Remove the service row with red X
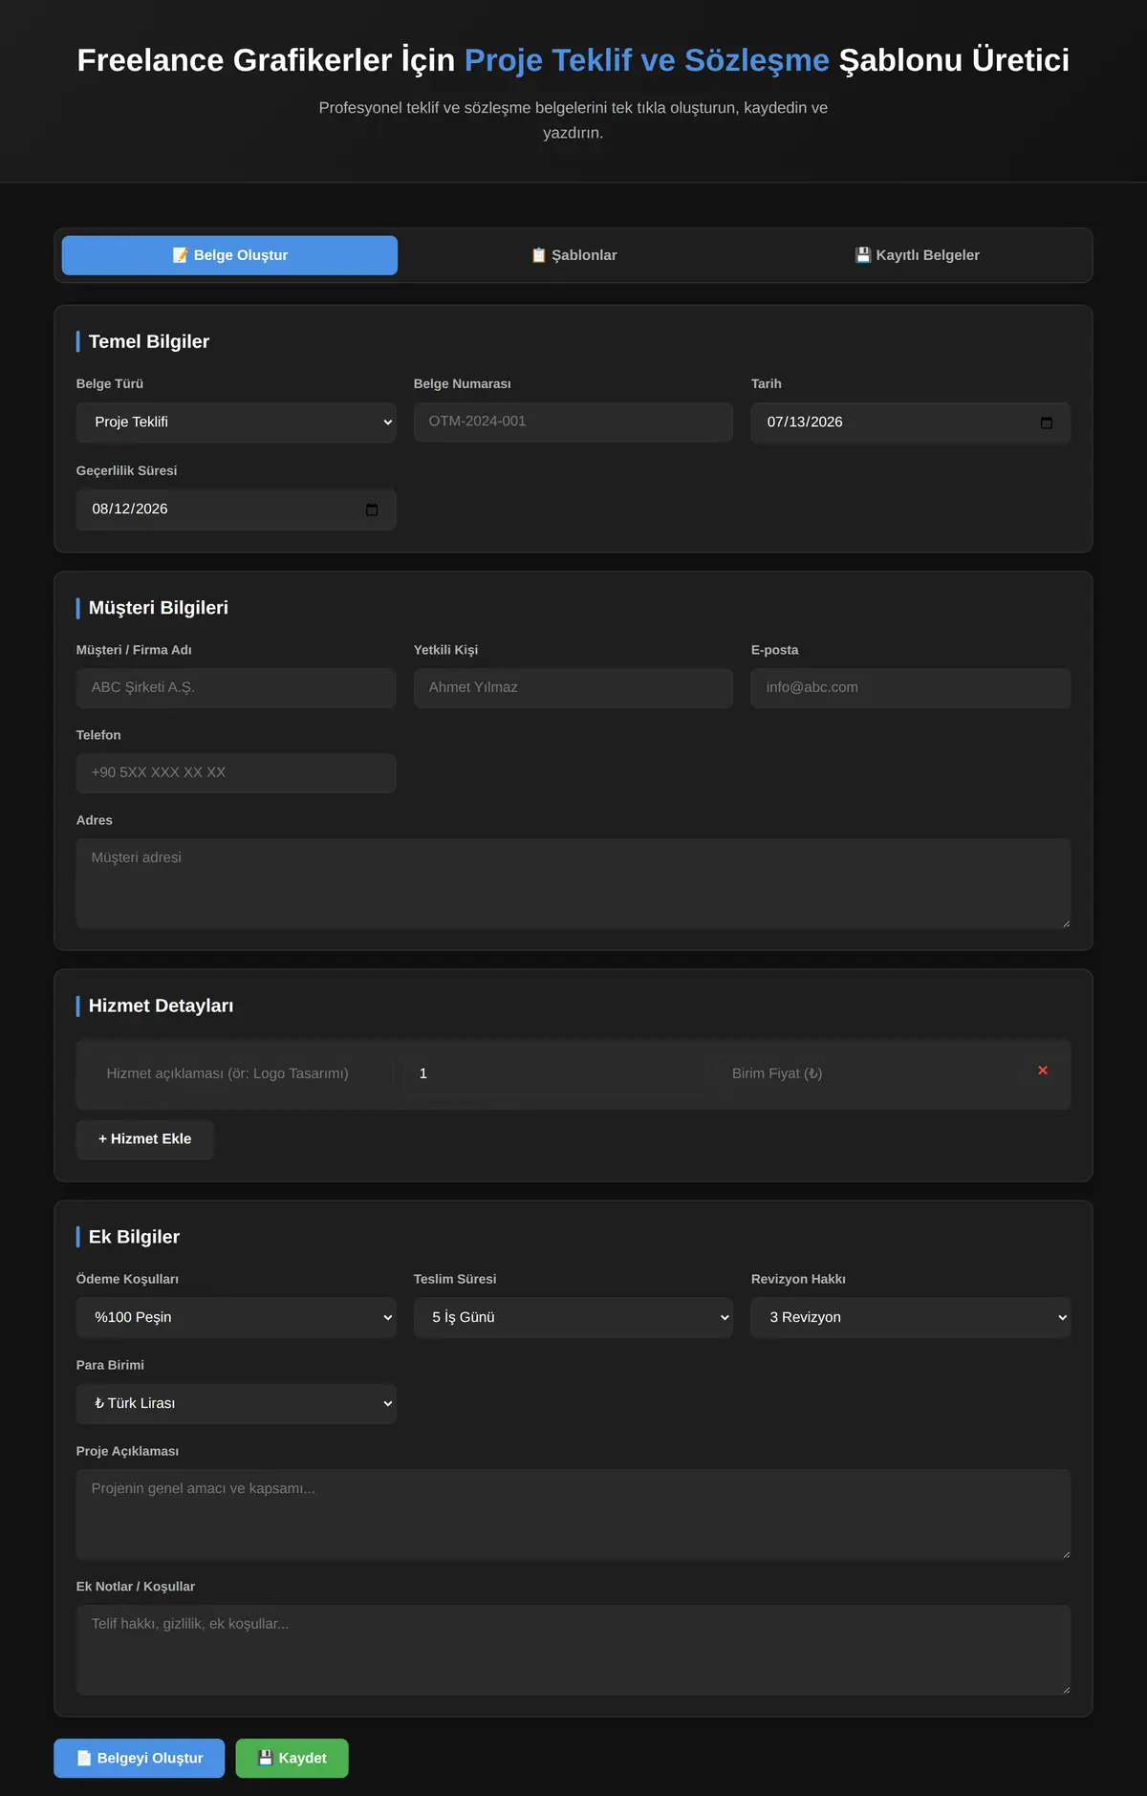Screen dimensions: 1147x1796 [1043, 1071]
